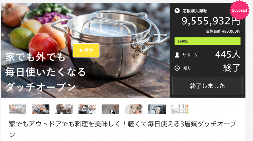Click the clock icon next to 残り
The width and height of the screenshot is (253, 141).
click(177, 68)
